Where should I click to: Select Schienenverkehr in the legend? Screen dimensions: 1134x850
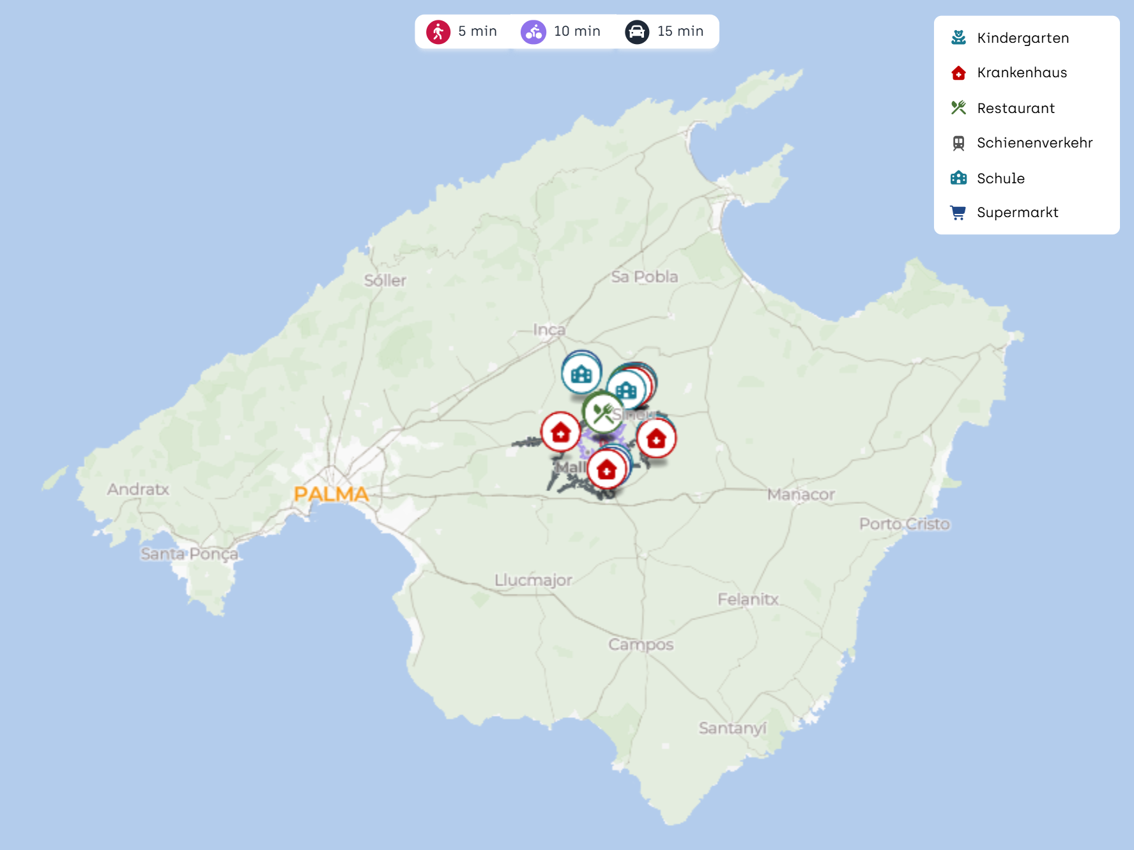tap(1034, 143)
